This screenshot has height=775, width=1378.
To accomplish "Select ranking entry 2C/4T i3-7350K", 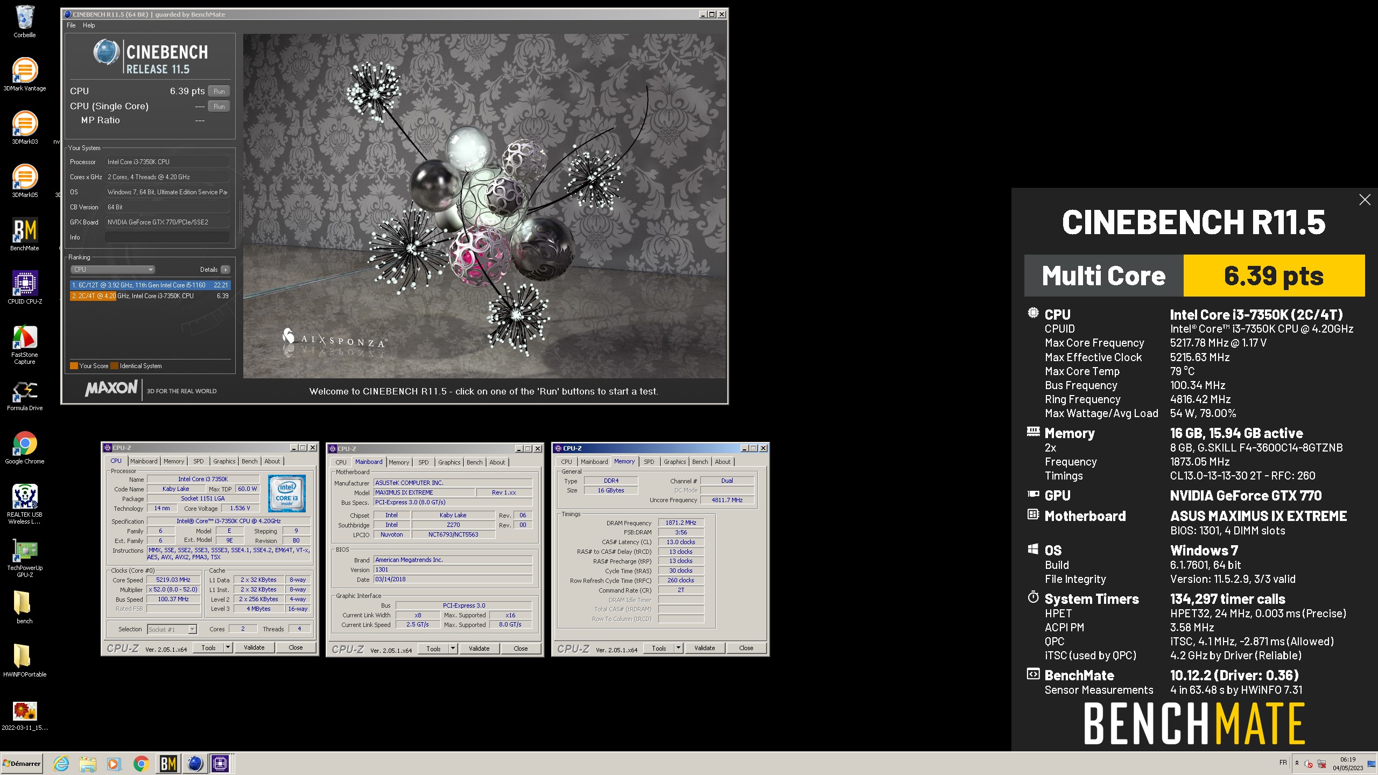I will click(x=150, y=296).
